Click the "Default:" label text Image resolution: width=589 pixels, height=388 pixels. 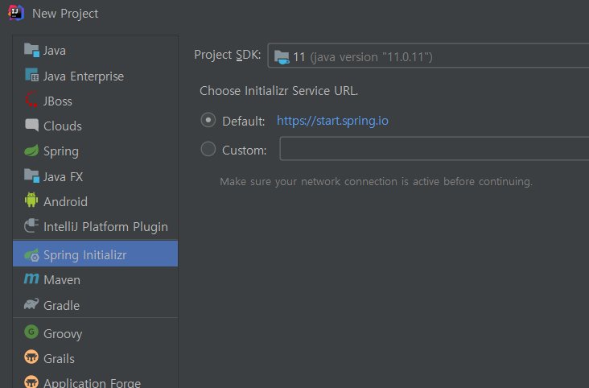244,121
